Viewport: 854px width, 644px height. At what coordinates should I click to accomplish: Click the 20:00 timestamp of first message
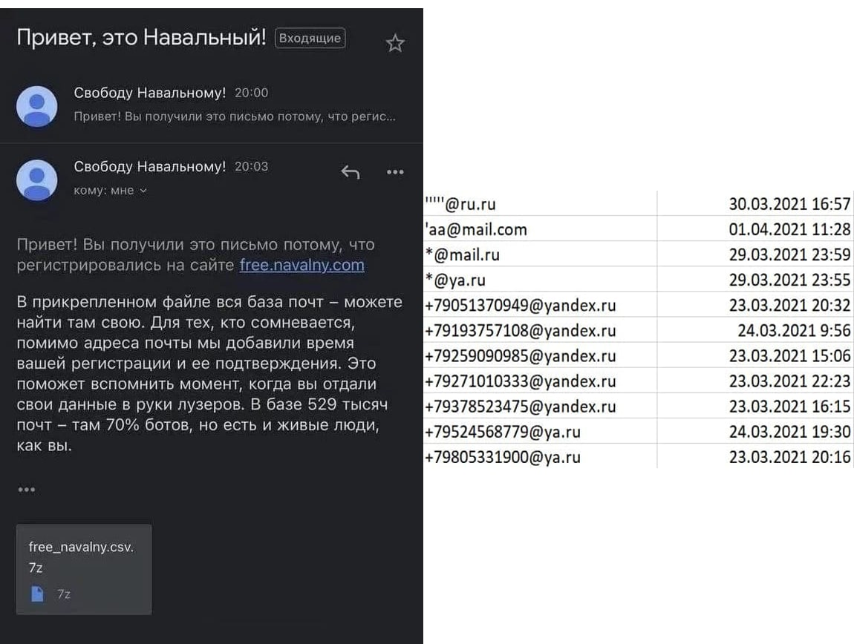(251, 93)
